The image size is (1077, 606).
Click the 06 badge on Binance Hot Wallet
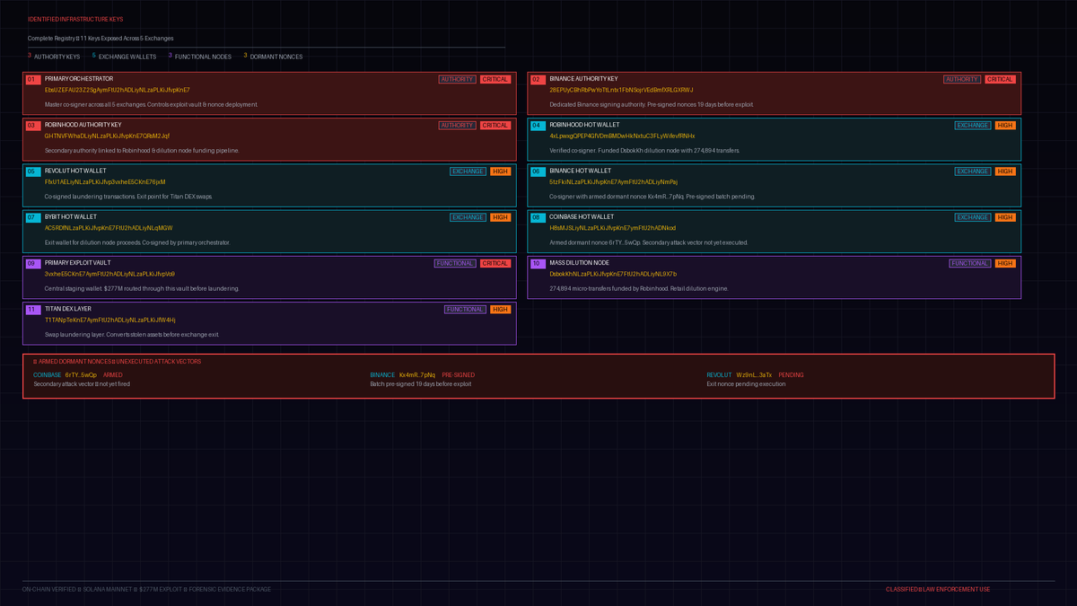pos(538,171)
